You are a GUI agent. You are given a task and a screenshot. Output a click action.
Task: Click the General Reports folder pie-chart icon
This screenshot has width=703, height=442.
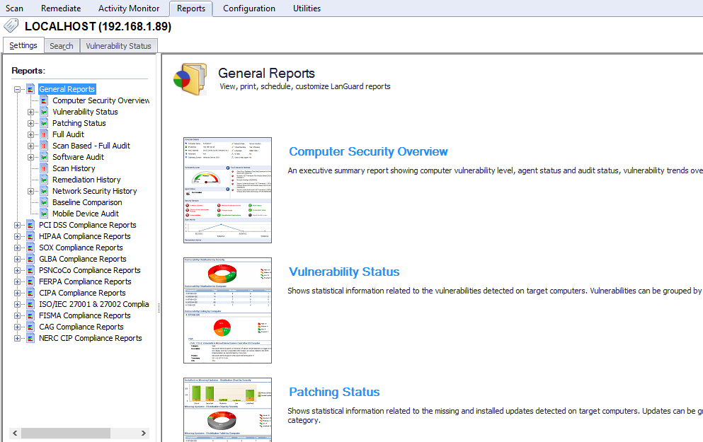coord(190,78)
